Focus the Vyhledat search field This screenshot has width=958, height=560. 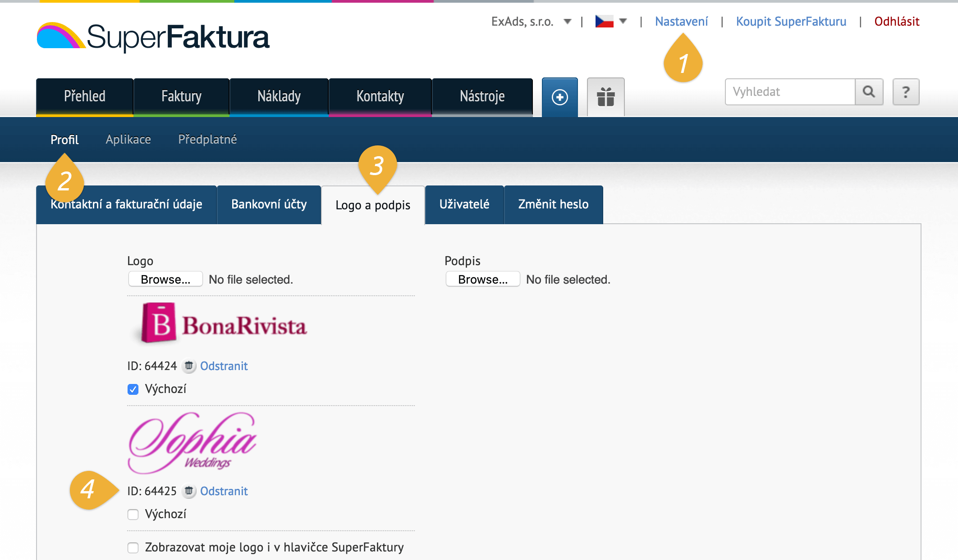790,92
